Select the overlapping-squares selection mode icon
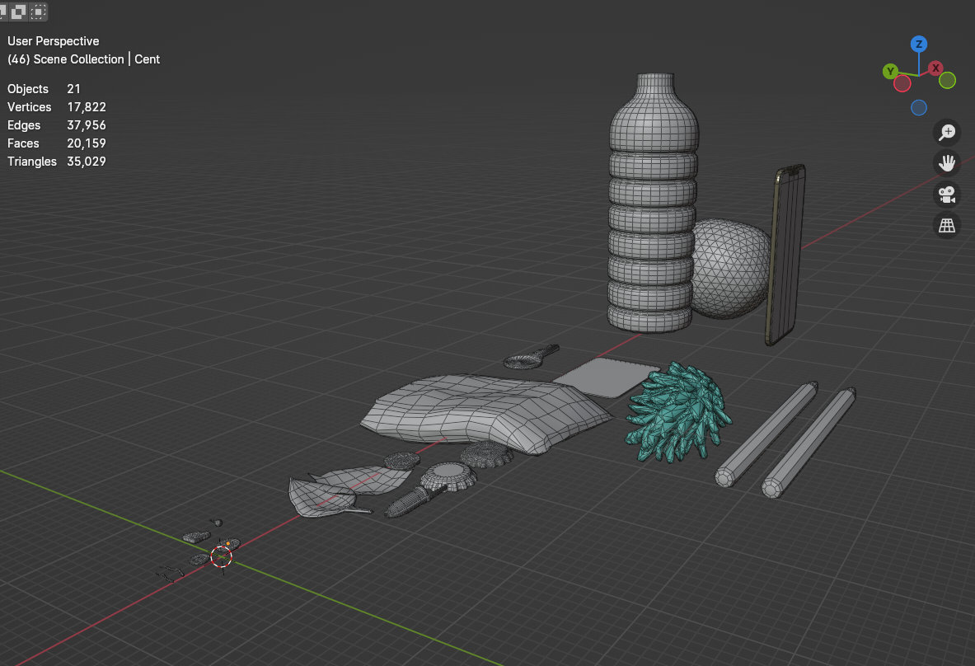 pyautogui.click(x=19, y=12)
